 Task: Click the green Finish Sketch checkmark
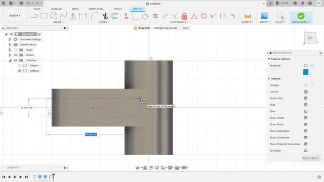click(301, 16)
